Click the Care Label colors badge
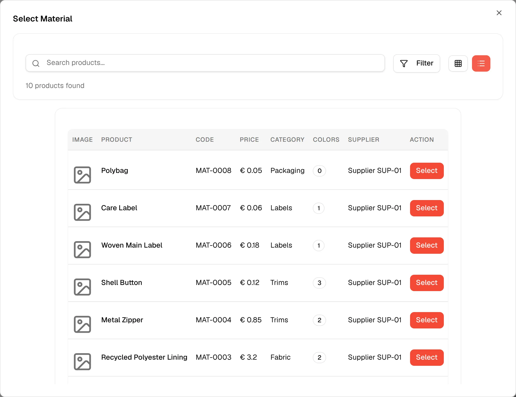The image size is (516, 397). (318, 208)
